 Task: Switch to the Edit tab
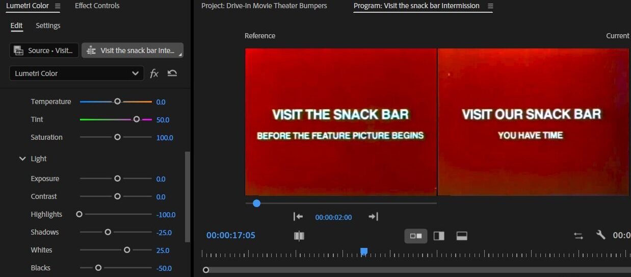click(x=17, y=26)
